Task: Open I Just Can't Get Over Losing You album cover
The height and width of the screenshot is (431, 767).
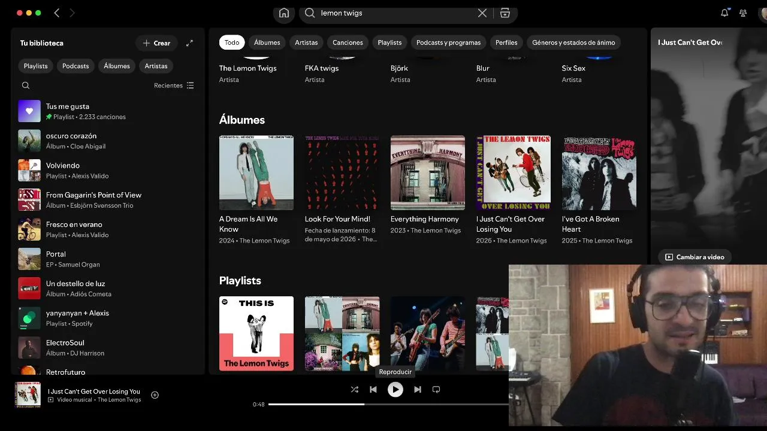Action: (514, 172)
